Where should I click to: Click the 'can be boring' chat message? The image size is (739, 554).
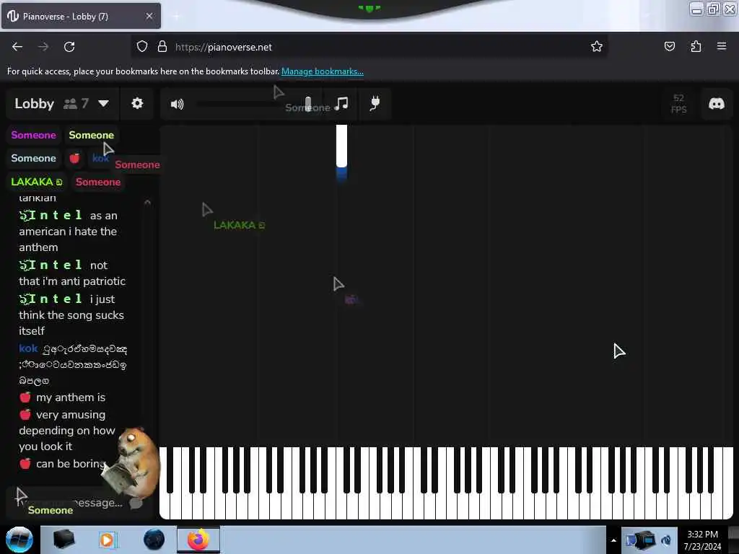click(71, 464)
